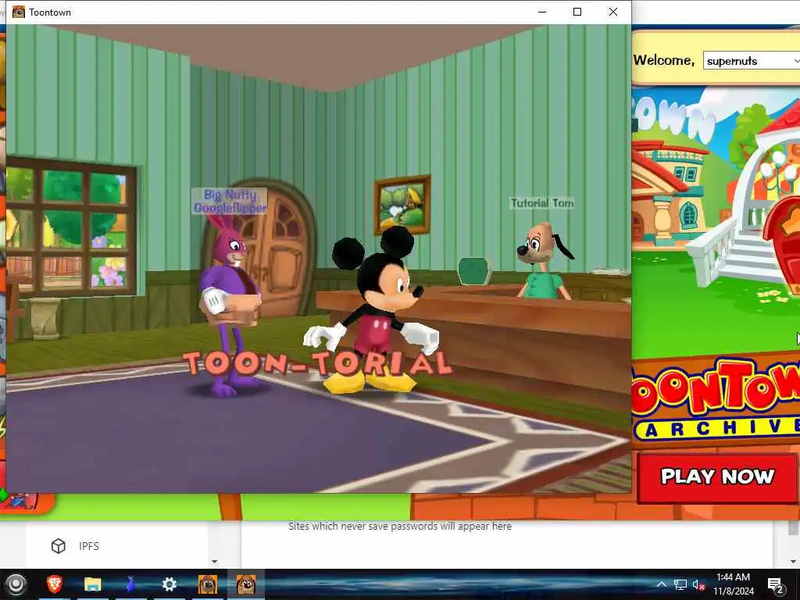Screen dimensions: 800x600
Task: Close the Toontown game window
Action: [613, 12]
